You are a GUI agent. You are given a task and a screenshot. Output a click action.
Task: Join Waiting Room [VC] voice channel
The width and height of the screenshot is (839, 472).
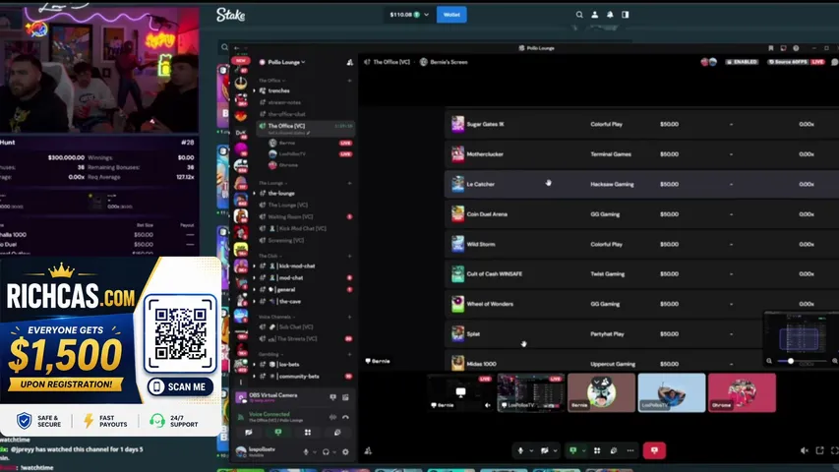point(290,216)
